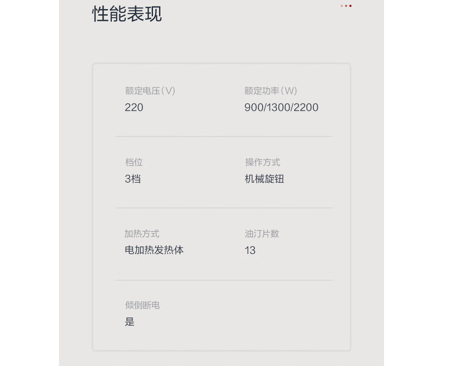
Task: Click the 性能表现 section heading
Action: point(127,14)
